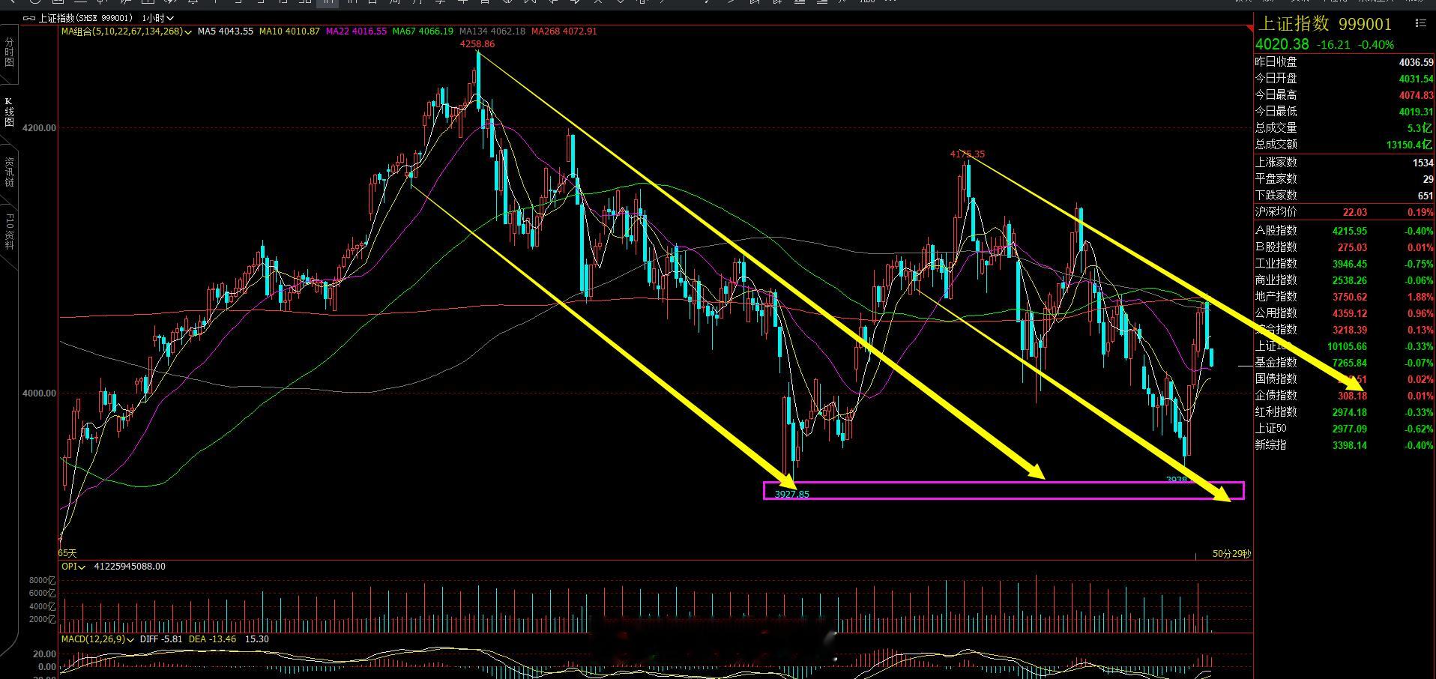Click the MA10 4010.87 value
This screenshot has width=1436, height=679.
coord(289,31)
